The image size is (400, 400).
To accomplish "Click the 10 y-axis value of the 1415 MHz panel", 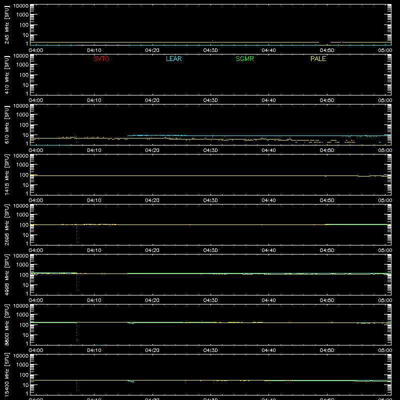I will tap(25, 185).
